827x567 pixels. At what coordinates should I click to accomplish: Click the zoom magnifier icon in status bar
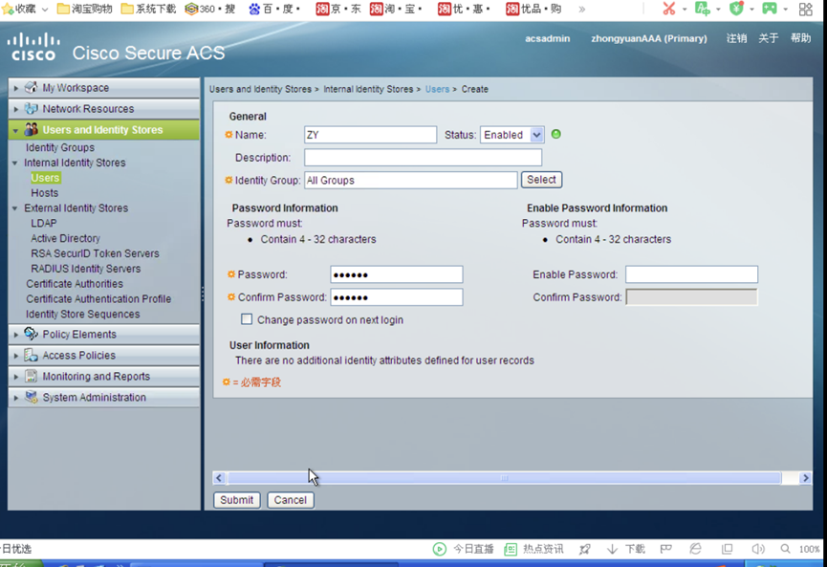coord(785,549)
